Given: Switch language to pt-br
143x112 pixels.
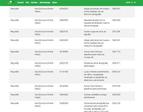Looking at the screenshot, I should click(x=128, y=2).
